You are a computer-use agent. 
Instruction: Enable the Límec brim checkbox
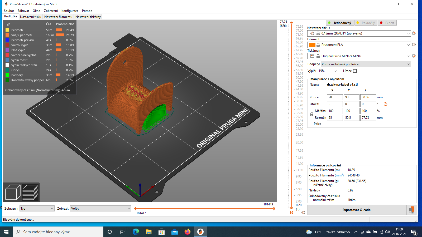point(355,71)
